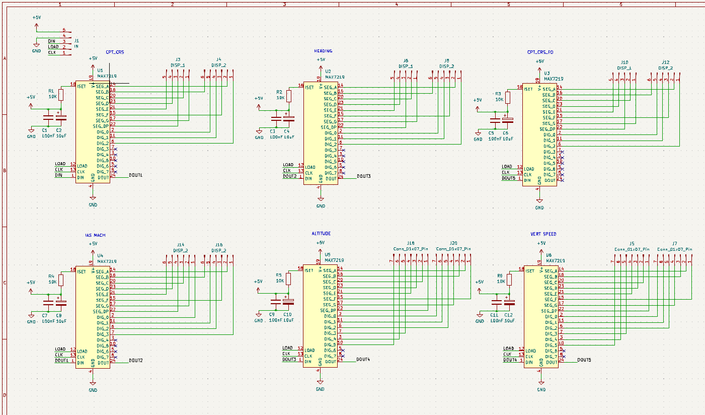705x415 pixels.
Task: Select capacitor C5 100nF
Action: (x=495, y=120)
